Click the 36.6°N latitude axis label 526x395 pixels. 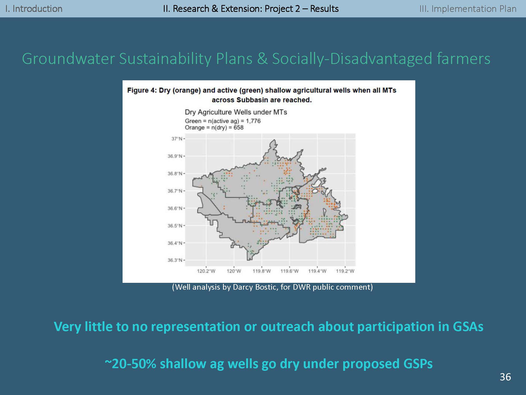click(x=175, y=208)
